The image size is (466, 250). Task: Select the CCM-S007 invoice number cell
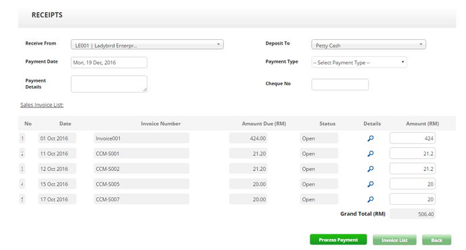click(x=141, y=199)
